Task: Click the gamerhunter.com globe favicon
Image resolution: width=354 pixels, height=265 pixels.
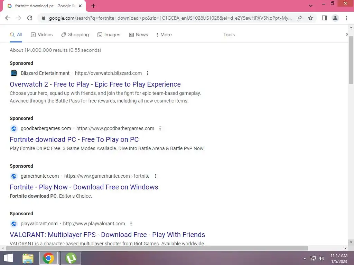Action: [x=14, y=176]
